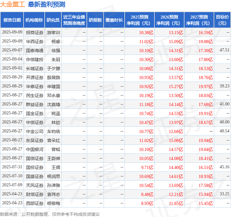Click researcher name 车昀佶
Viewport: 231px width, 217px height.
pyautogui.click(x=54, y=131)
